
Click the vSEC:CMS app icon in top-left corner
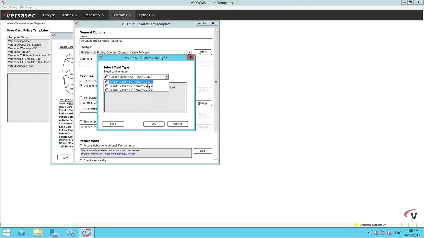click(3, 3)
